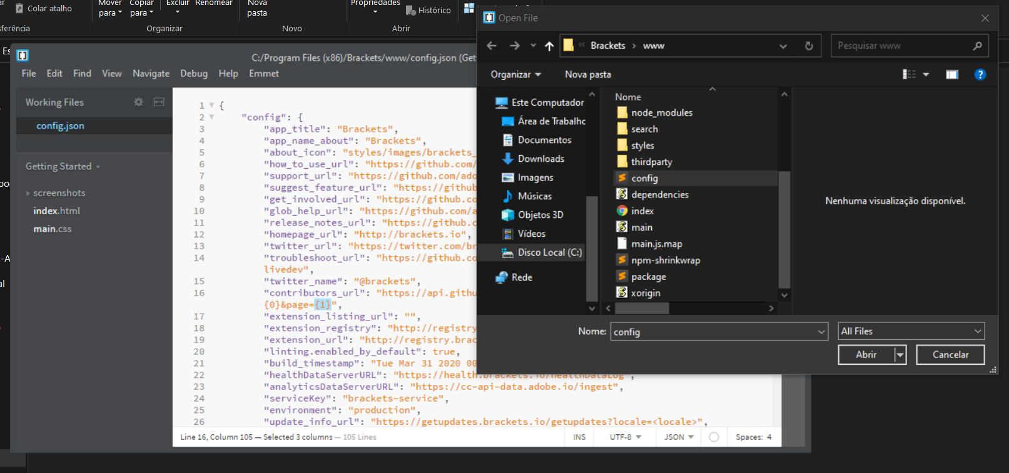
Task: Open the Organizar menu
Action: click(515, 74)
